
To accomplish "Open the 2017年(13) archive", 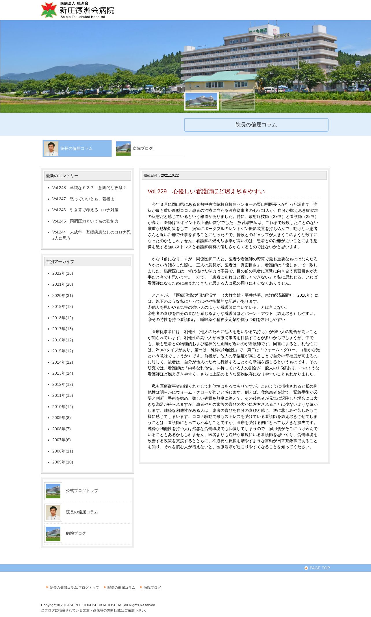I will click(x=63, y=329).
